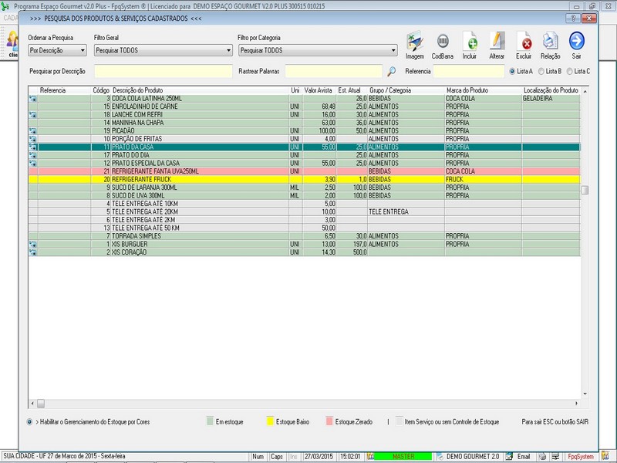617x463 pixels.
Task: Select the ENROLADINHO DE CARNE row
Action: coord(304,106)
